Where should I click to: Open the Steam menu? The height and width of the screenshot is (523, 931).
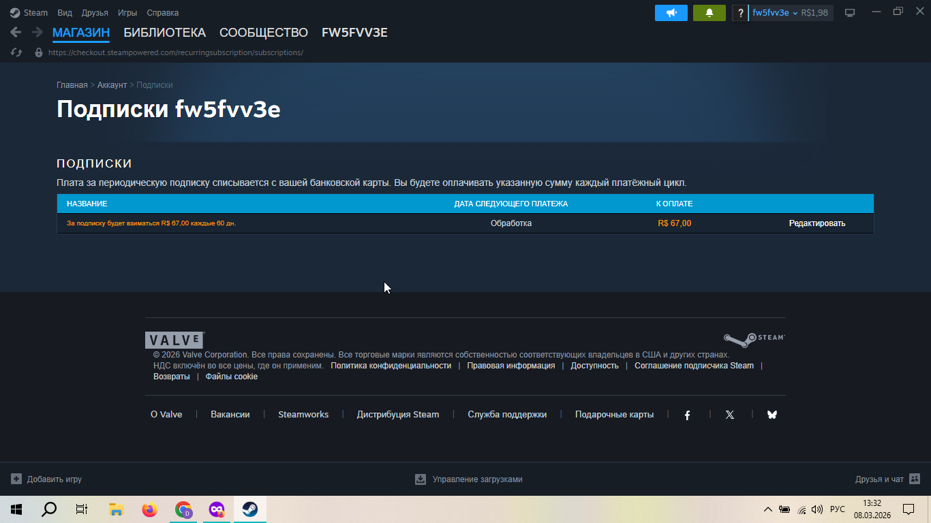click(35, 13)
